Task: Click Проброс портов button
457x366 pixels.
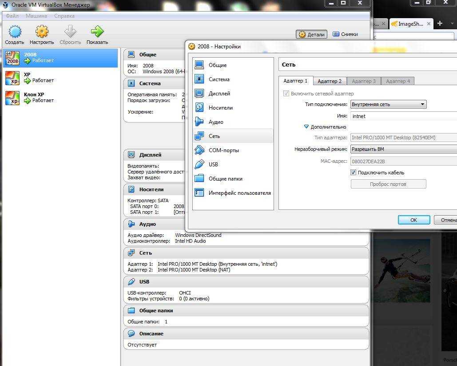Action: [x=388, y=184]
